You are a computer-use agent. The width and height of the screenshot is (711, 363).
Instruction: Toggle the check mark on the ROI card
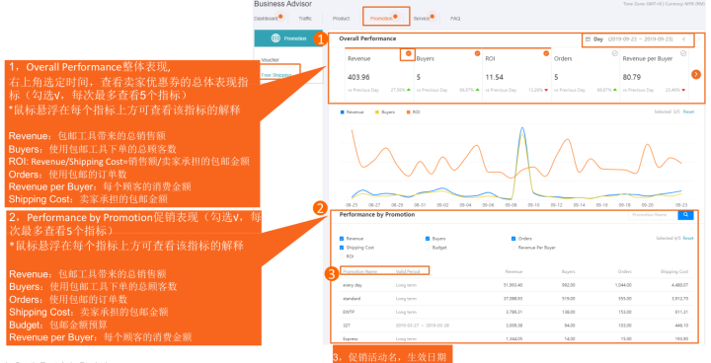coord(546,53)
